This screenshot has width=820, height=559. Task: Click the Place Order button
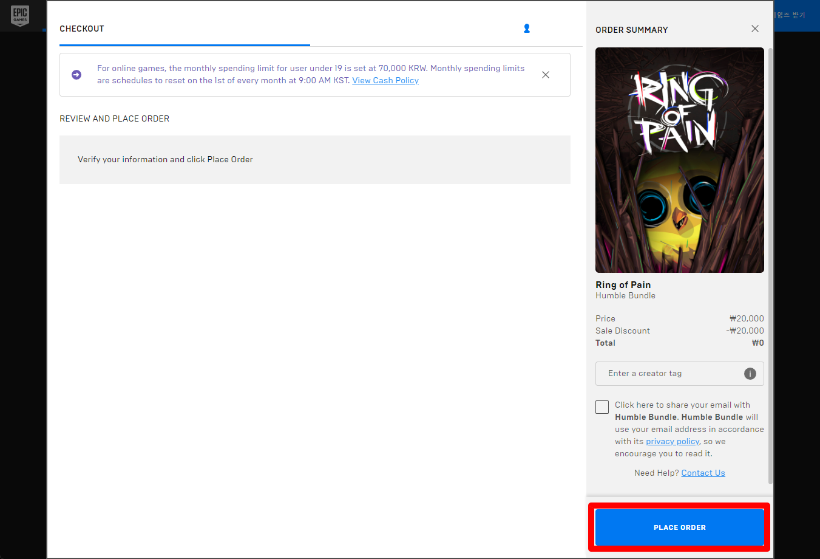[x=680, y=527]
